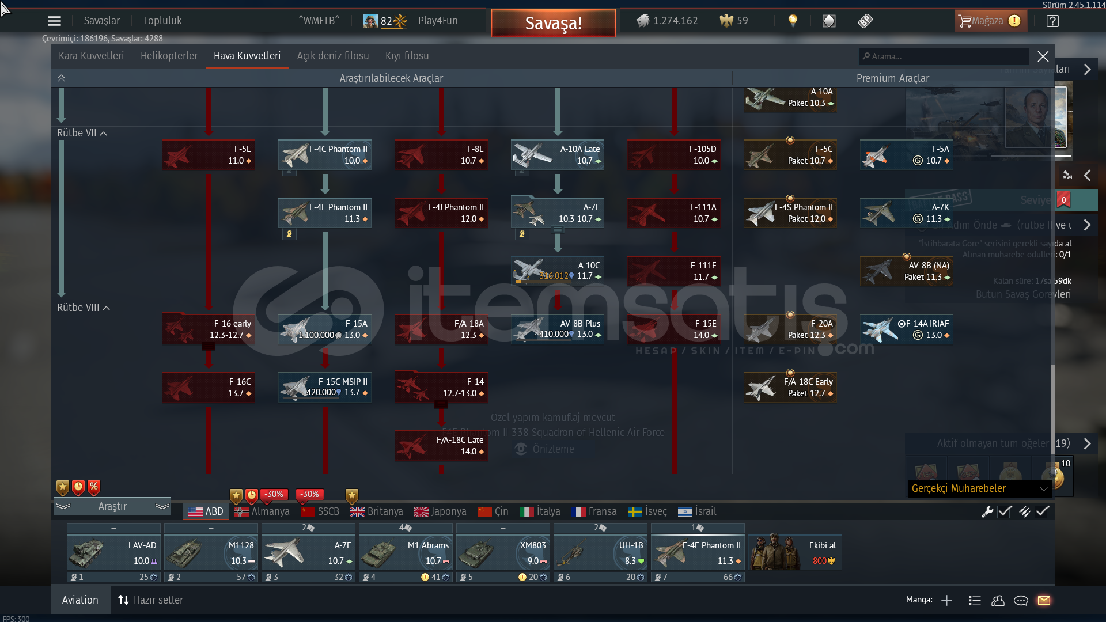Click the lightbulb hints icon
The height and width of the screenshot is (622, 1106).
pyautogui.click(x=793, y=21)
